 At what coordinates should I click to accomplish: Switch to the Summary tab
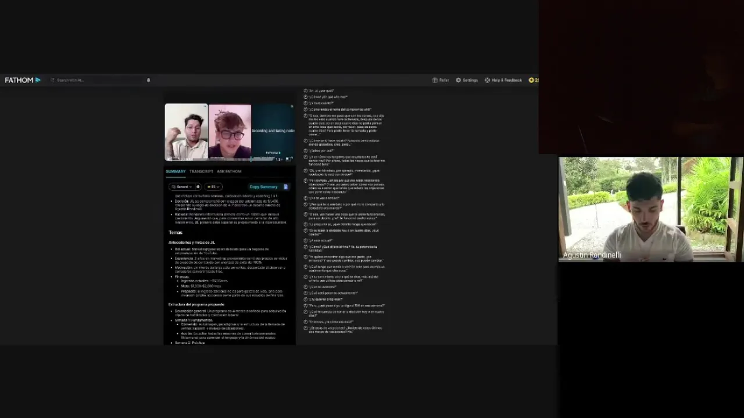coord(176,171)
